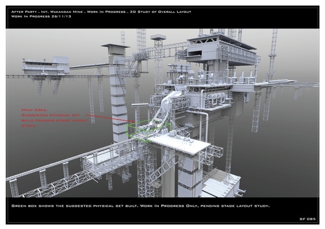The image size is (325, 229).
Task: Click the red "Main Area." annotation text
Action: click(34, 110)
